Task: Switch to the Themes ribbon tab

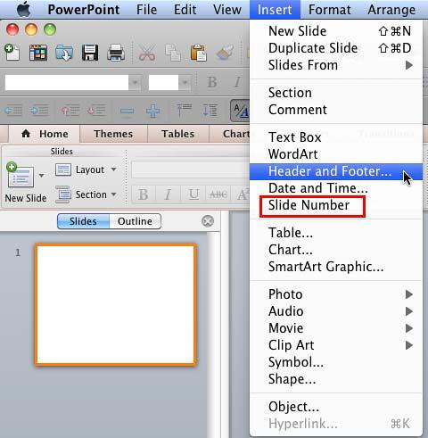Action: click(113, 134)
